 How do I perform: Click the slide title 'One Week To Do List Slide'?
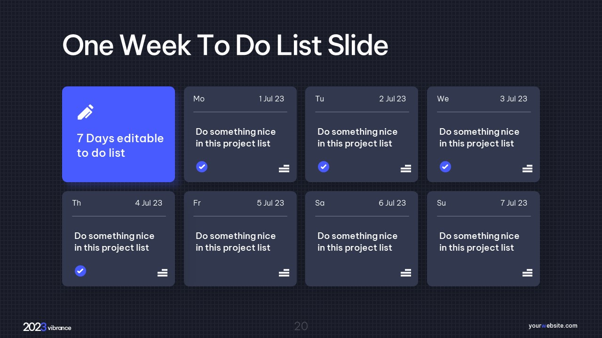225,46
